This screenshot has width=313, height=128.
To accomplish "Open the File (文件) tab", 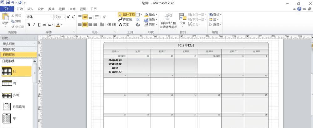I will 7,9.
